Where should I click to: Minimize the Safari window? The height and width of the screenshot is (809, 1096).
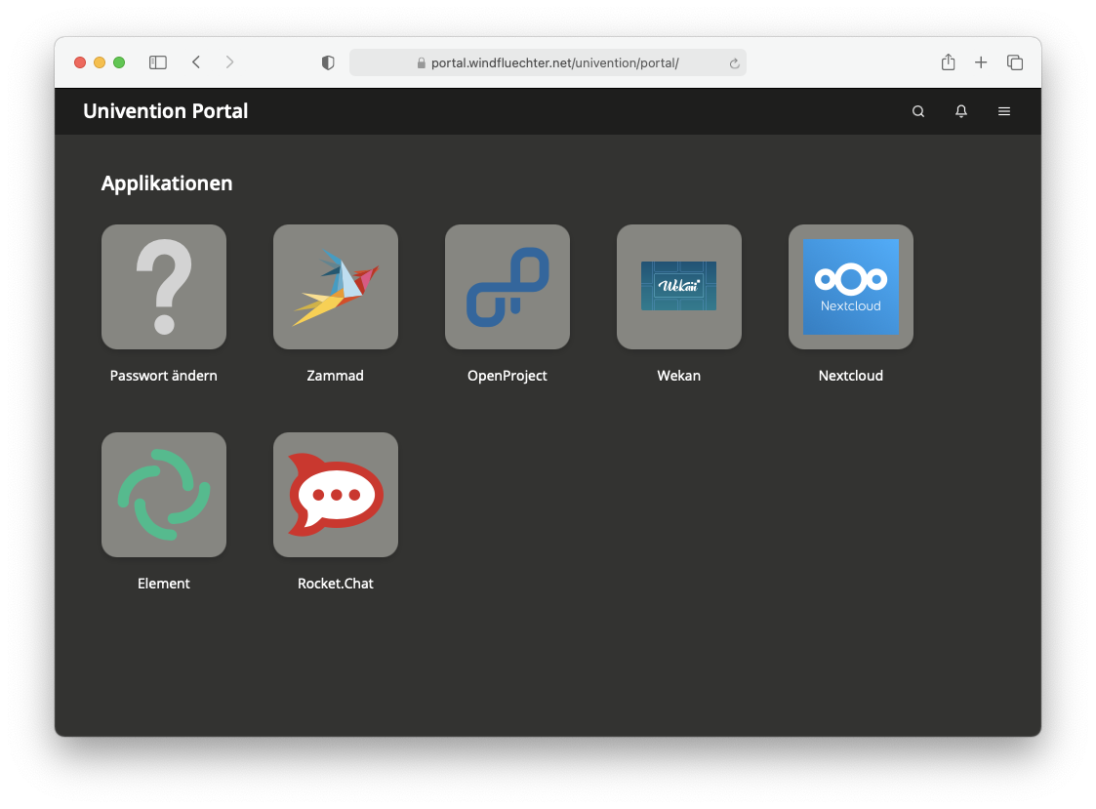(100, 62)
